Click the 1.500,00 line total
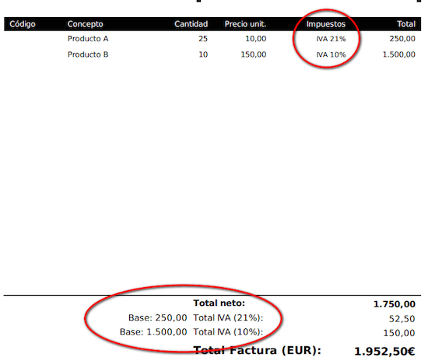 [398, 54]
